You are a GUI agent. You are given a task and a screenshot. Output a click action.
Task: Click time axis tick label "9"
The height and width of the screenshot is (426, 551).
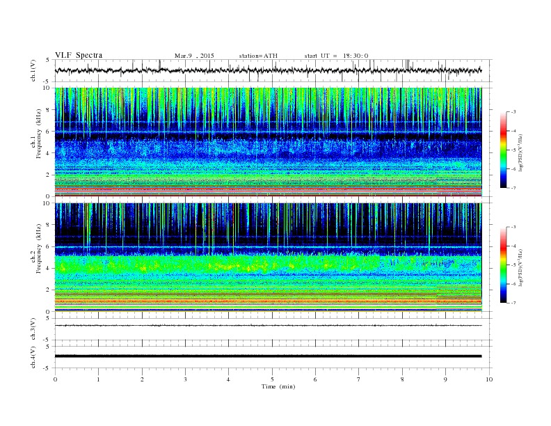[445, 379]
